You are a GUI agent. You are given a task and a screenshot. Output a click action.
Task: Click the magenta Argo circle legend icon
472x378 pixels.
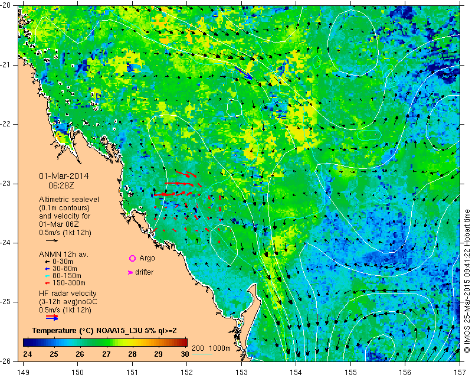point(132,258)
